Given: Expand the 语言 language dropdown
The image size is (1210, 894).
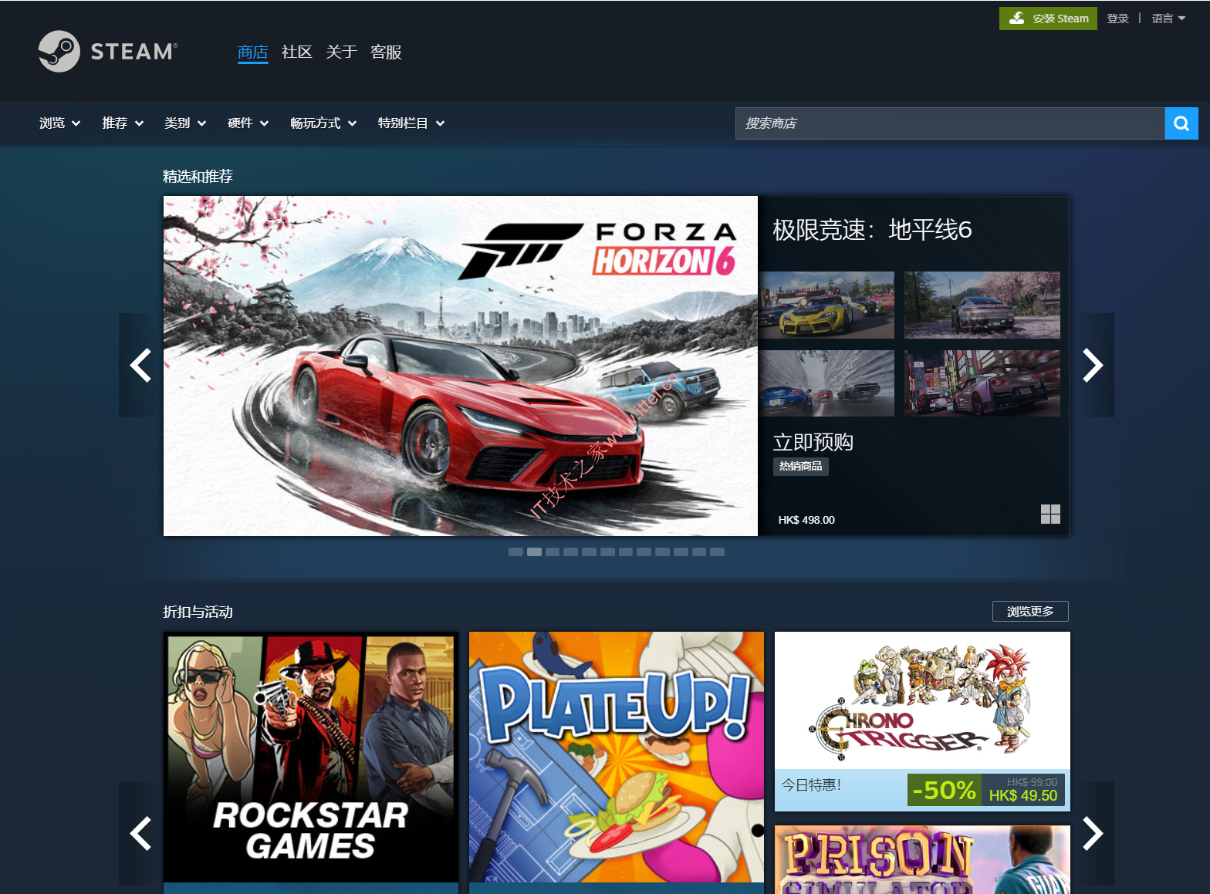Looking at the screenshot, I should [1168, 19].
